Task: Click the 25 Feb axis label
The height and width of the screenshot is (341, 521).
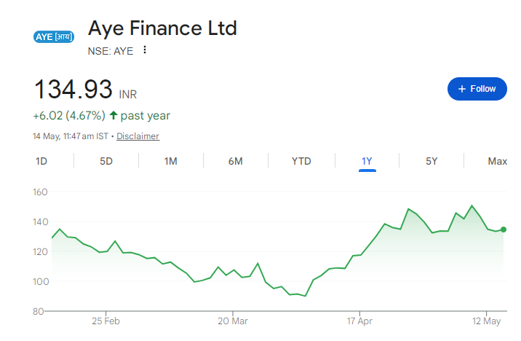Action: [106, 321]
